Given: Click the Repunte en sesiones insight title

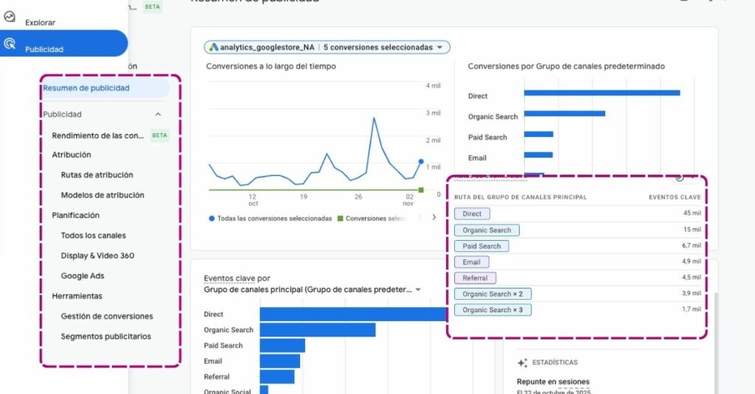Looking at the screenshot, I should pos(553,381).
